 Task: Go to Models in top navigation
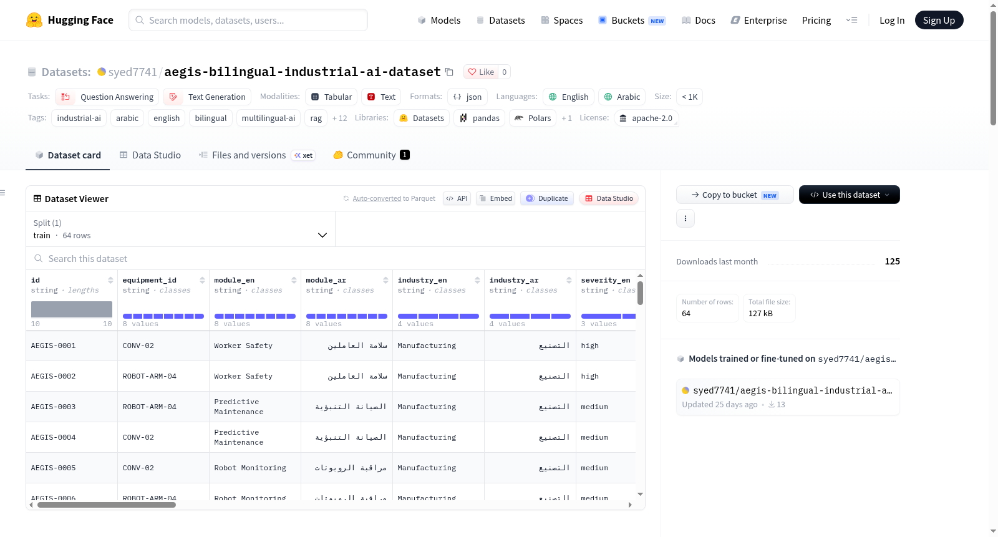coord(439,20)
